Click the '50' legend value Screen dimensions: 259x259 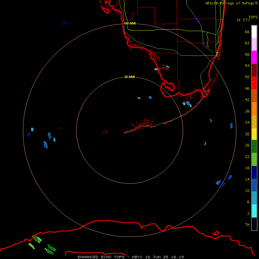(x=247, y=77)
